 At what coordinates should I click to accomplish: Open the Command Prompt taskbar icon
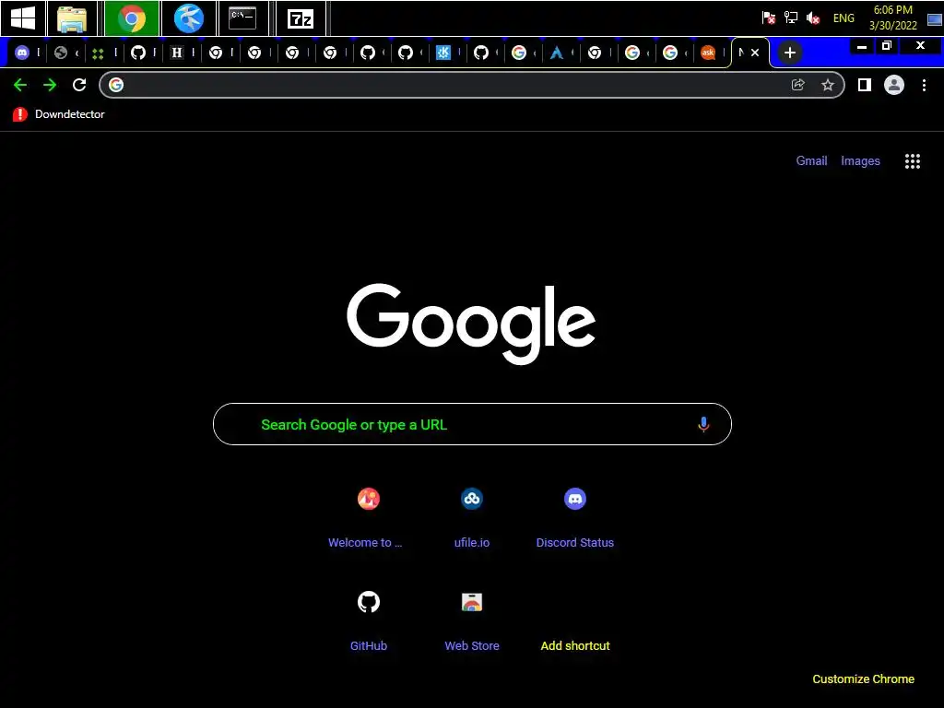click(x=242, y=18)
